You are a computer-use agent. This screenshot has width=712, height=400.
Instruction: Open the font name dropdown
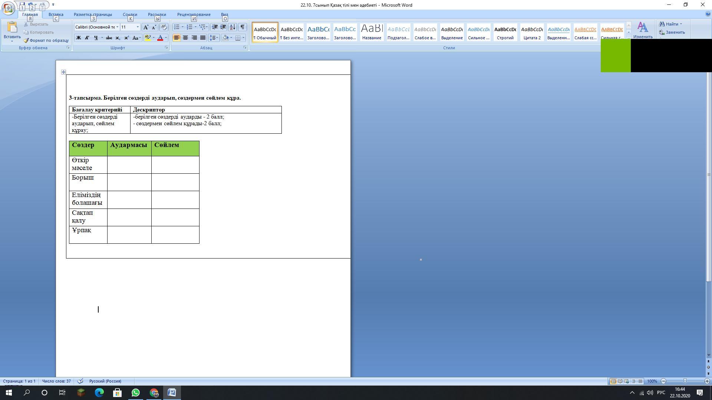(117, 27)
